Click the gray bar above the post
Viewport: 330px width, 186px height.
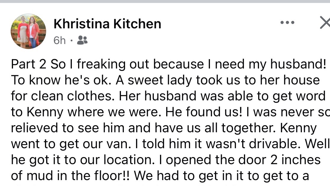pyautogui.click(x=165, y=1)
